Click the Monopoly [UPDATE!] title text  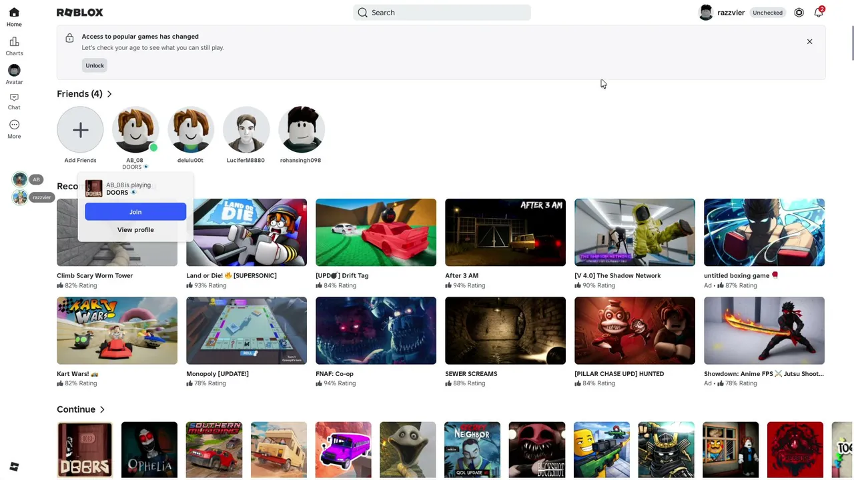pos(218,374)
